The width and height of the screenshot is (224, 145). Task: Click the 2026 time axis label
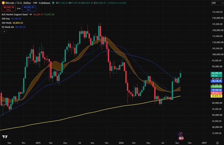[x=121, y=143]
